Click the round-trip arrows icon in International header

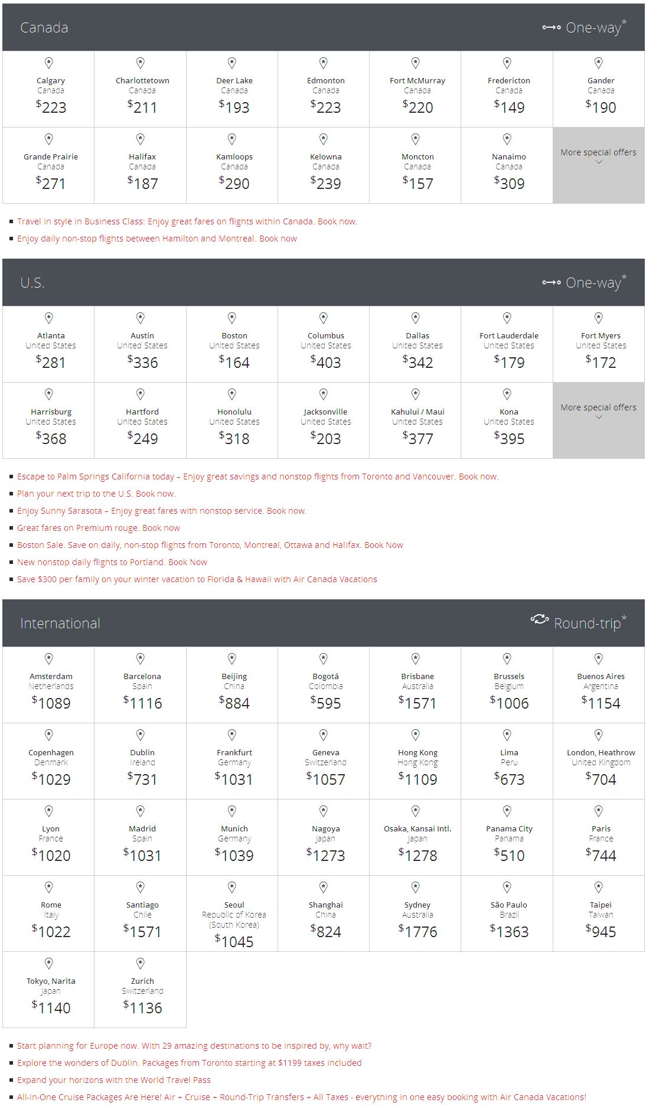point(539,619)
